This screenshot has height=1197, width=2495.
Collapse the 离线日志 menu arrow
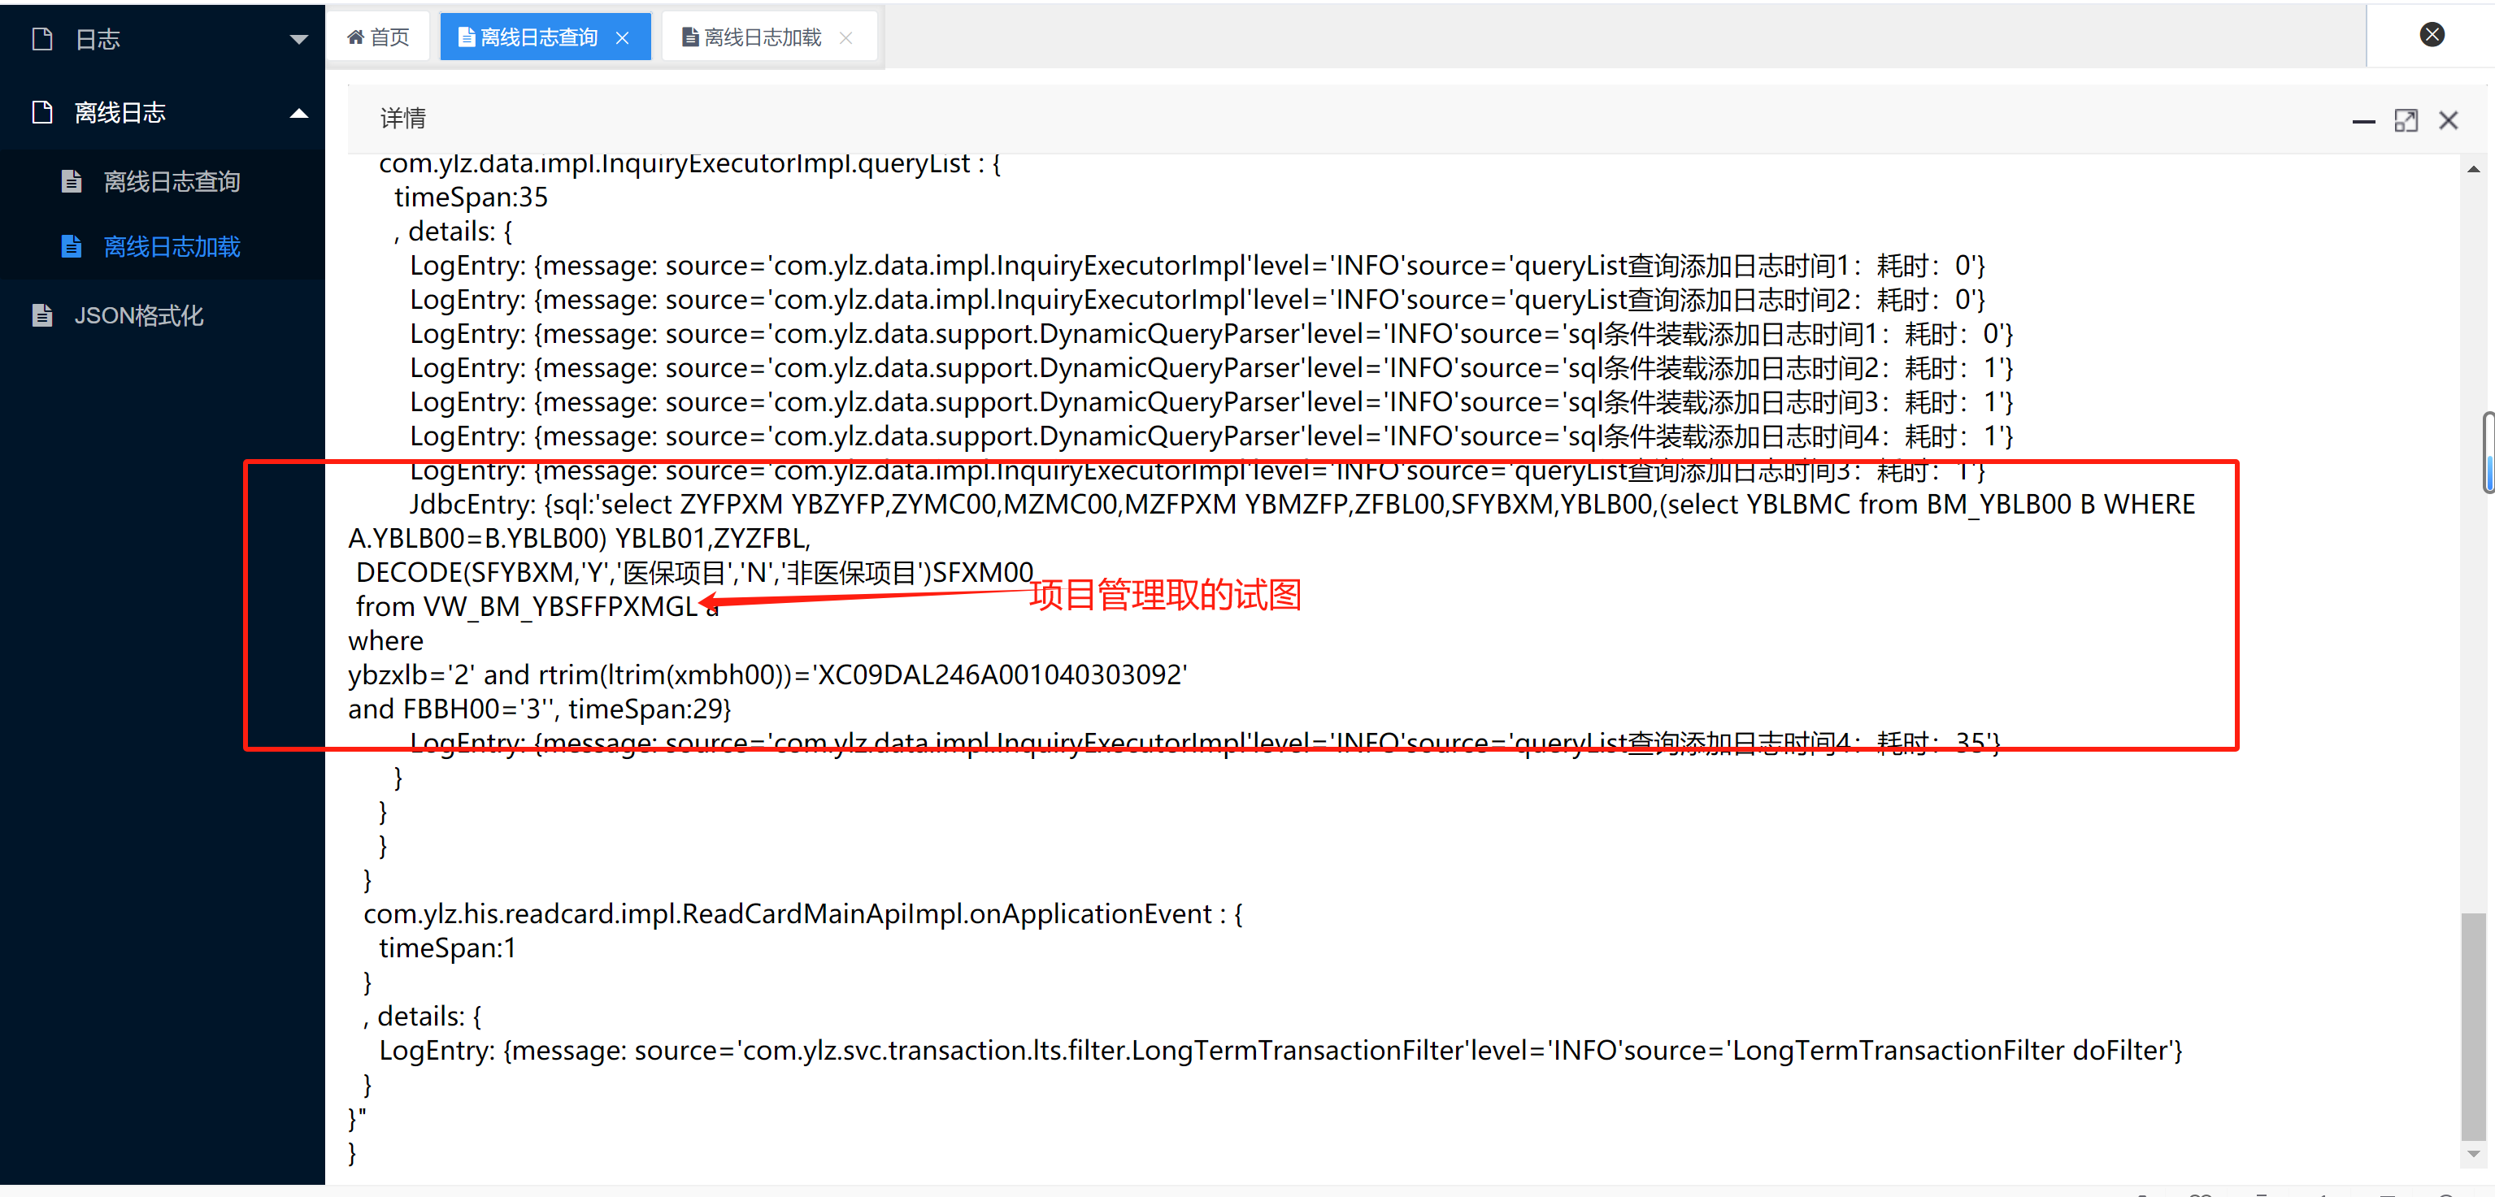(298, 113)
